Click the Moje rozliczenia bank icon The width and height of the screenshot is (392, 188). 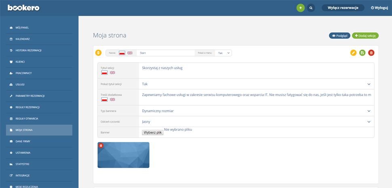pos(11,186)
